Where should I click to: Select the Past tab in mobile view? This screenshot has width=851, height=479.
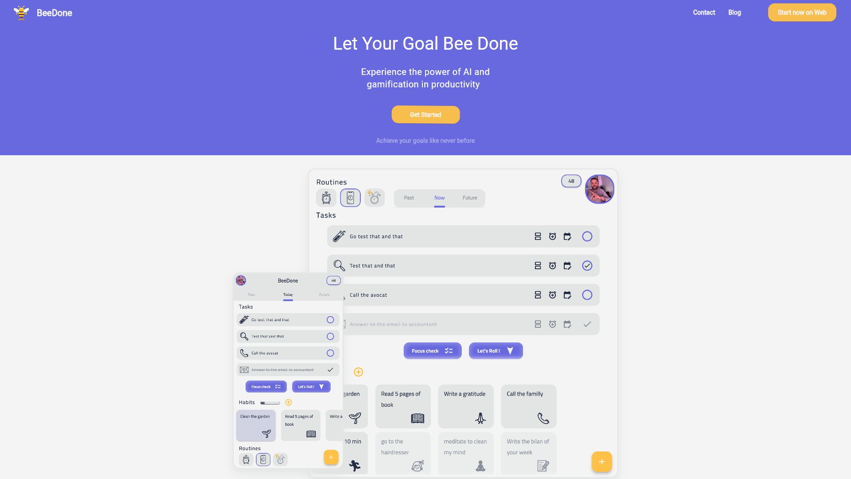click(x=251, y=294)
